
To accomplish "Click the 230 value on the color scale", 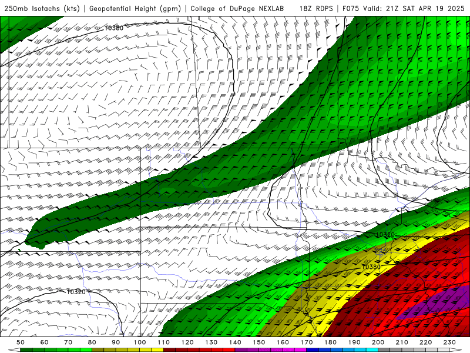I will (449, 342).
